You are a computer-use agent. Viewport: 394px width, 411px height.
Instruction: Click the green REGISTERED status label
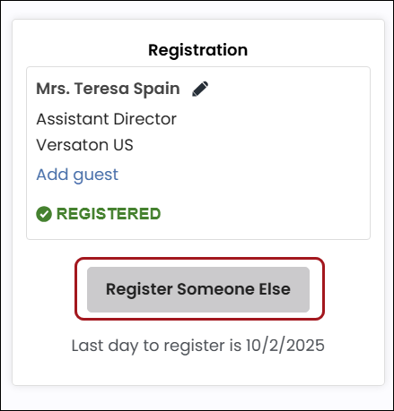109,214
